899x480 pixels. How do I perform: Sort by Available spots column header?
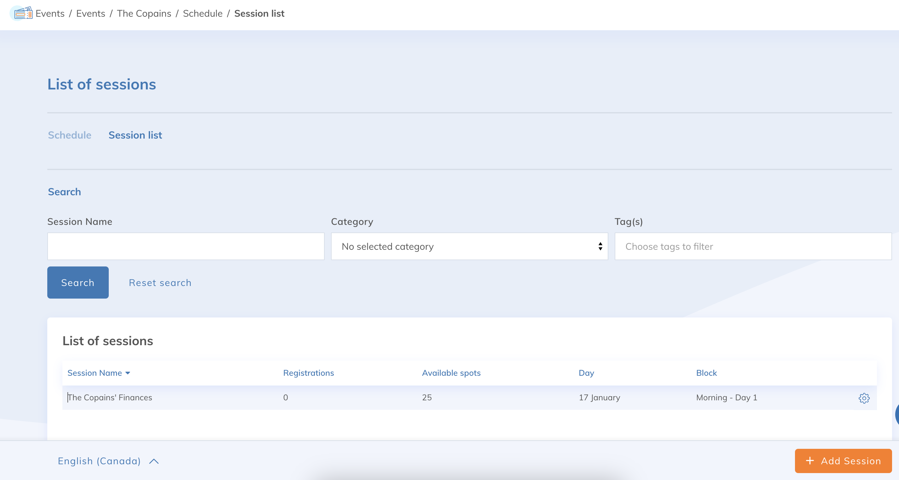(x=451, y=373)
